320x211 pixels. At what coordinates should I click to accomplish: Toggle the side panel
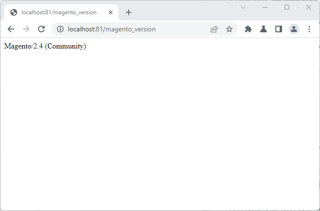click(x=279, y=29)
